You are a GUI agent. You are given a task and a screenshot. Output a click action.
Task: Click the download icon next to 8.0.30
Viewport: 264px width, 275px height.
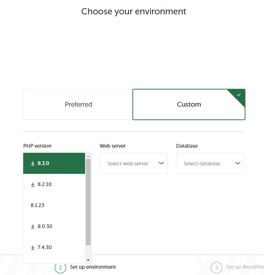click(x=33, y=226)
